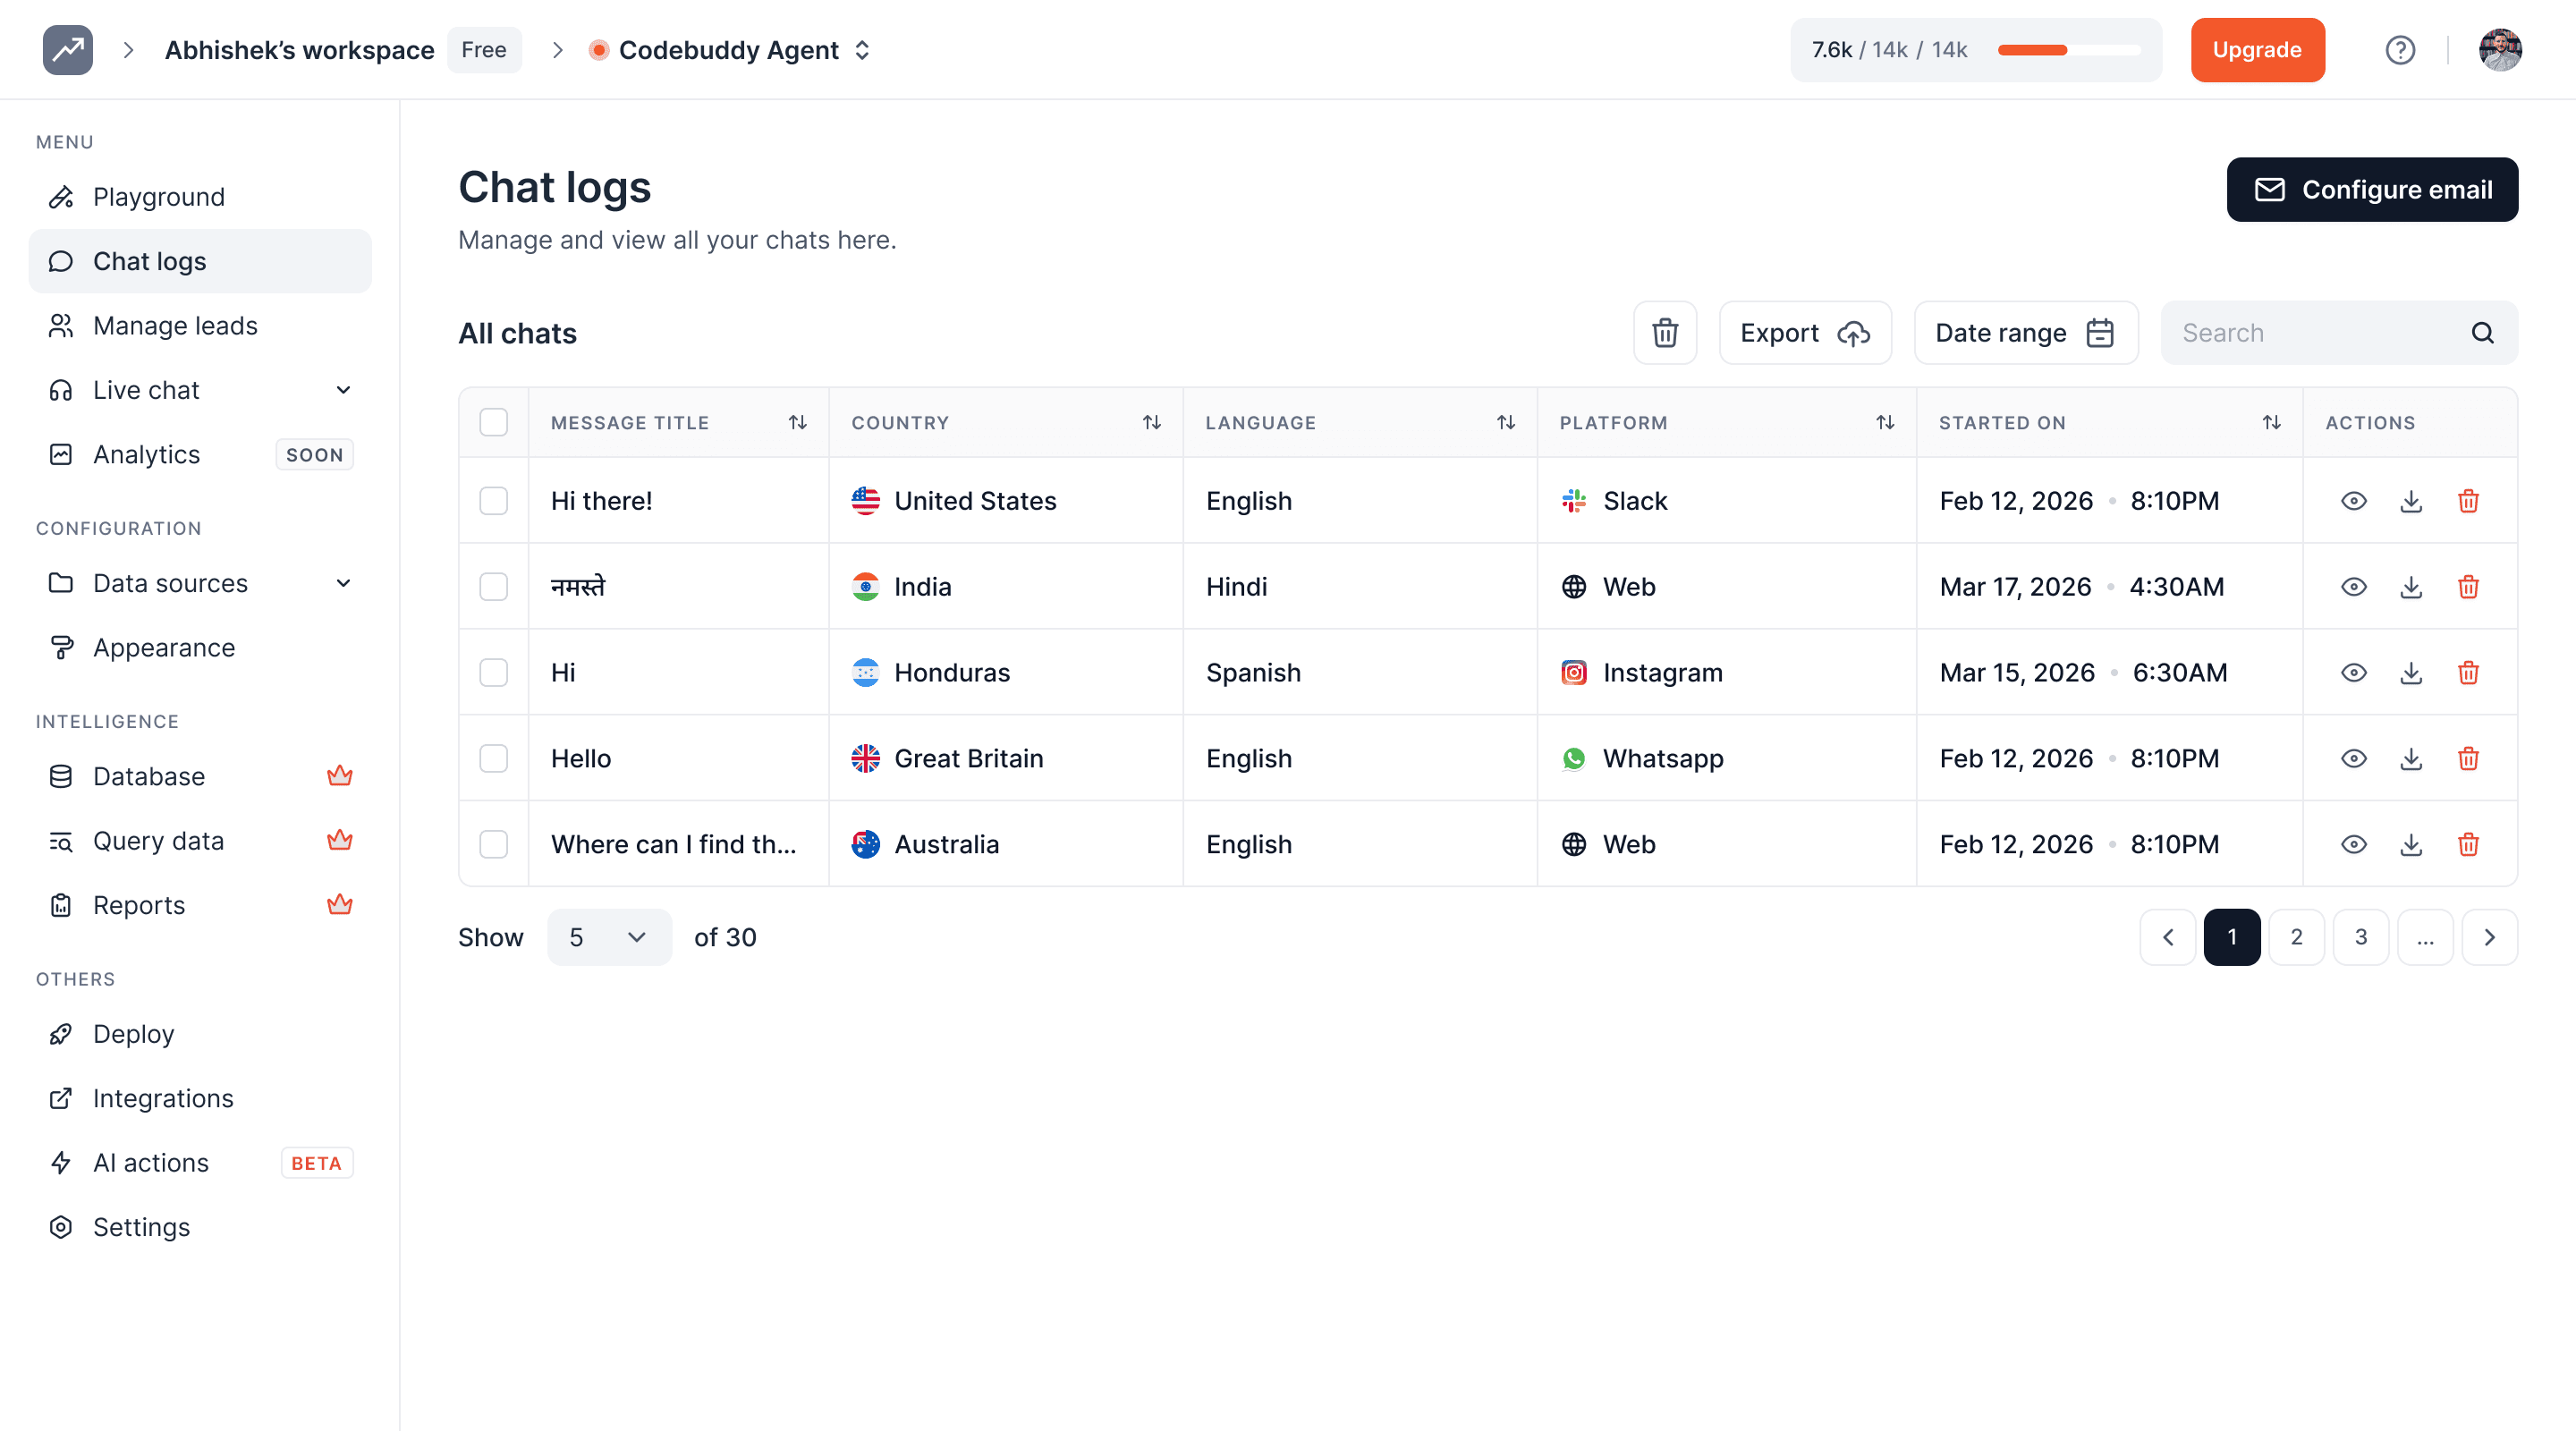
Task: Sort table by Started On arrows
Action: (x=2271, y=423)
